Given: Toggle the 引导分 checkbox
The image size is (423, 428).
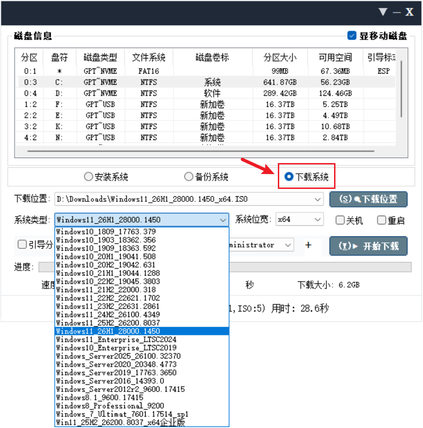Looking at the screenshot, I should pyautogui.click(x=22, y=244).
